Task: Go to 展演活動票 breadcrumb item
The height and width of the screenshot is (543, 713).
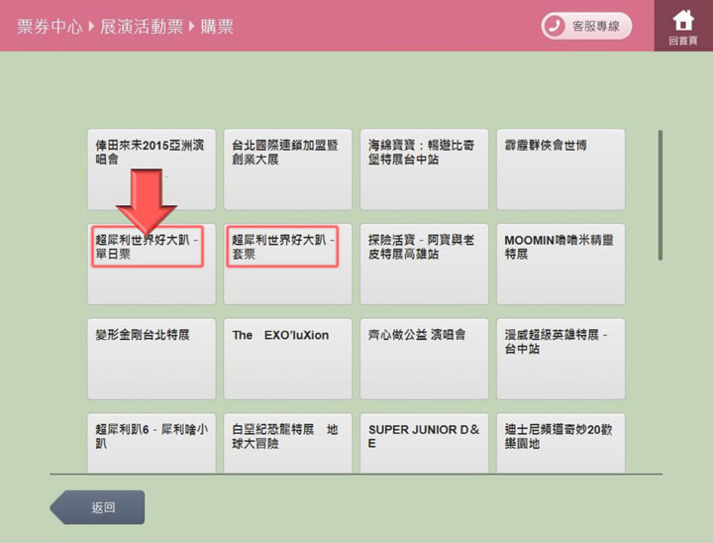Action: 142,27
